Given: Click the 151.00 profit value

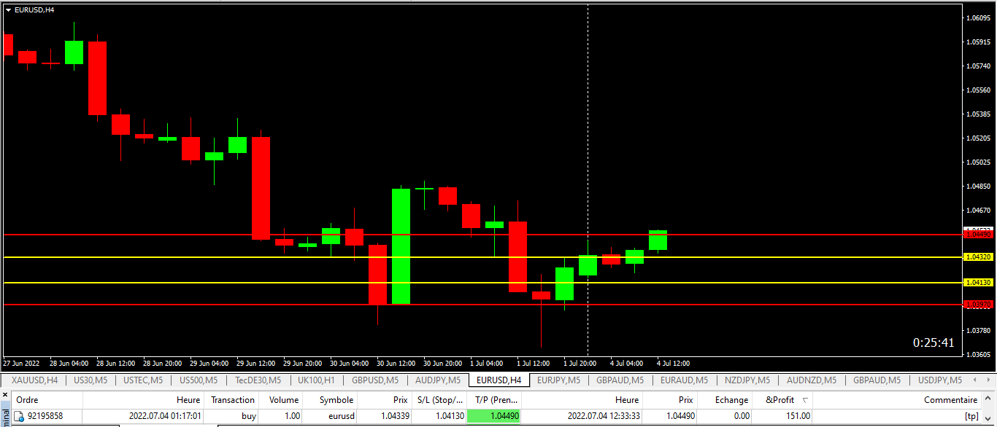Looking at the screenshot, I should coord(798,416).
